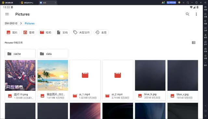The image size is (208, 119).
Task: Click image icon beside blue_v.jpg
Action: (172, 96)
